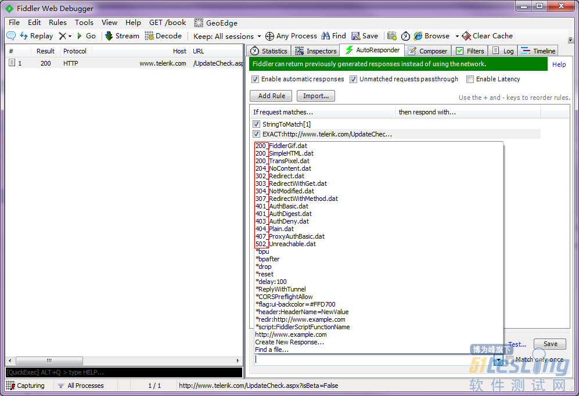Click the Browse Internet Explorer button
The height and width of the screenshot is (396, 579).
click(431, 36)
